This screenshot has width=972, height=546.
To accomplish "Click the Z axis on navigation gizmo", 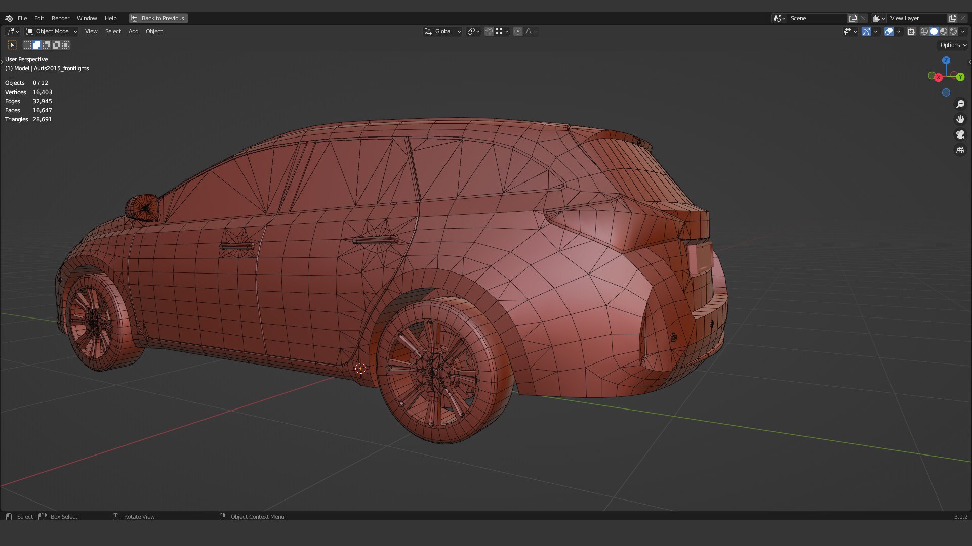I will (x=946, y=60).
